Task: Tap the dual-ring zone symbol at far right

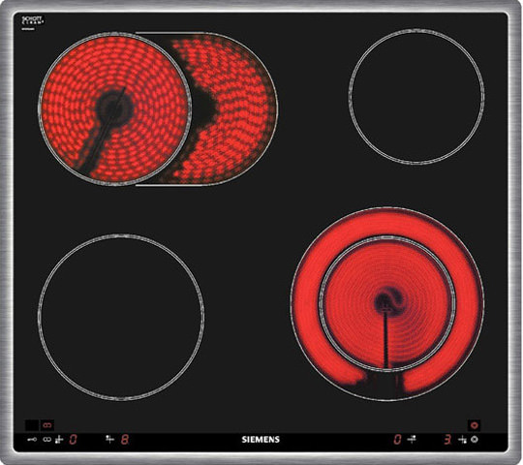Action: tap(475, 440)
